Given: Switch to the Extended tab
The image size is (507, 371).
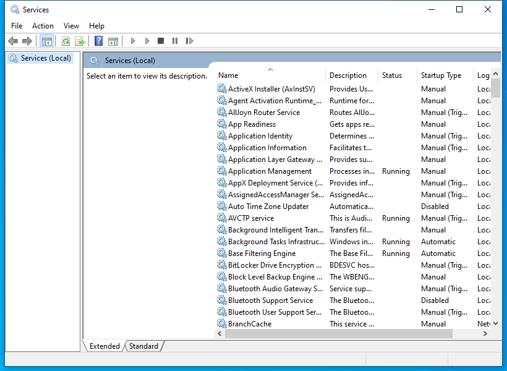Looking at the screenshot, I should [104, 346].
